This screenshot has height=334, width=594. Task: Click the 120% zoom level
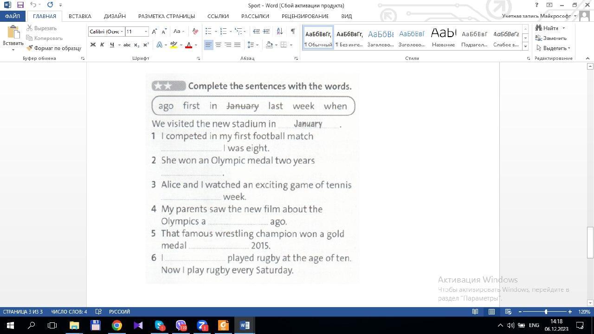click(x=584, y=312)
